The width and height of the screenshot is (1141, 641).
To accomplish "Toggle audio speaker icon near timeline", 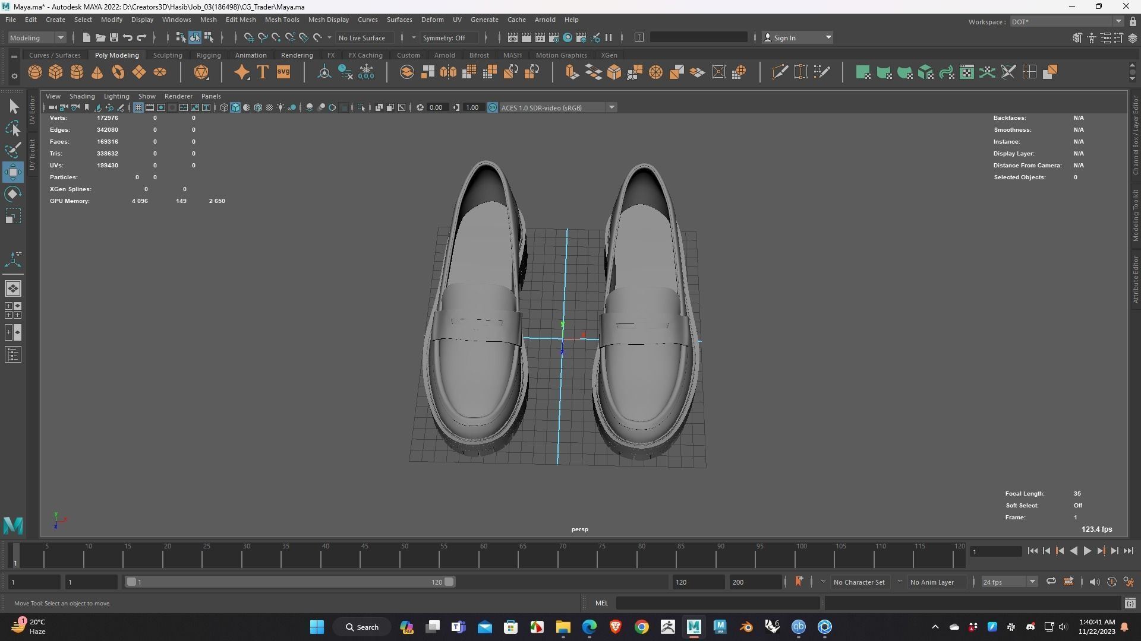I will [1095, 582].
